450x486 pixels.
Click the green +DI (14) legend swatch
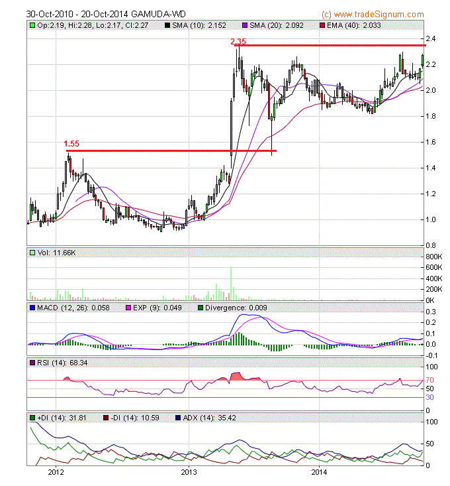pyautogui.click(x=32, y=418)
